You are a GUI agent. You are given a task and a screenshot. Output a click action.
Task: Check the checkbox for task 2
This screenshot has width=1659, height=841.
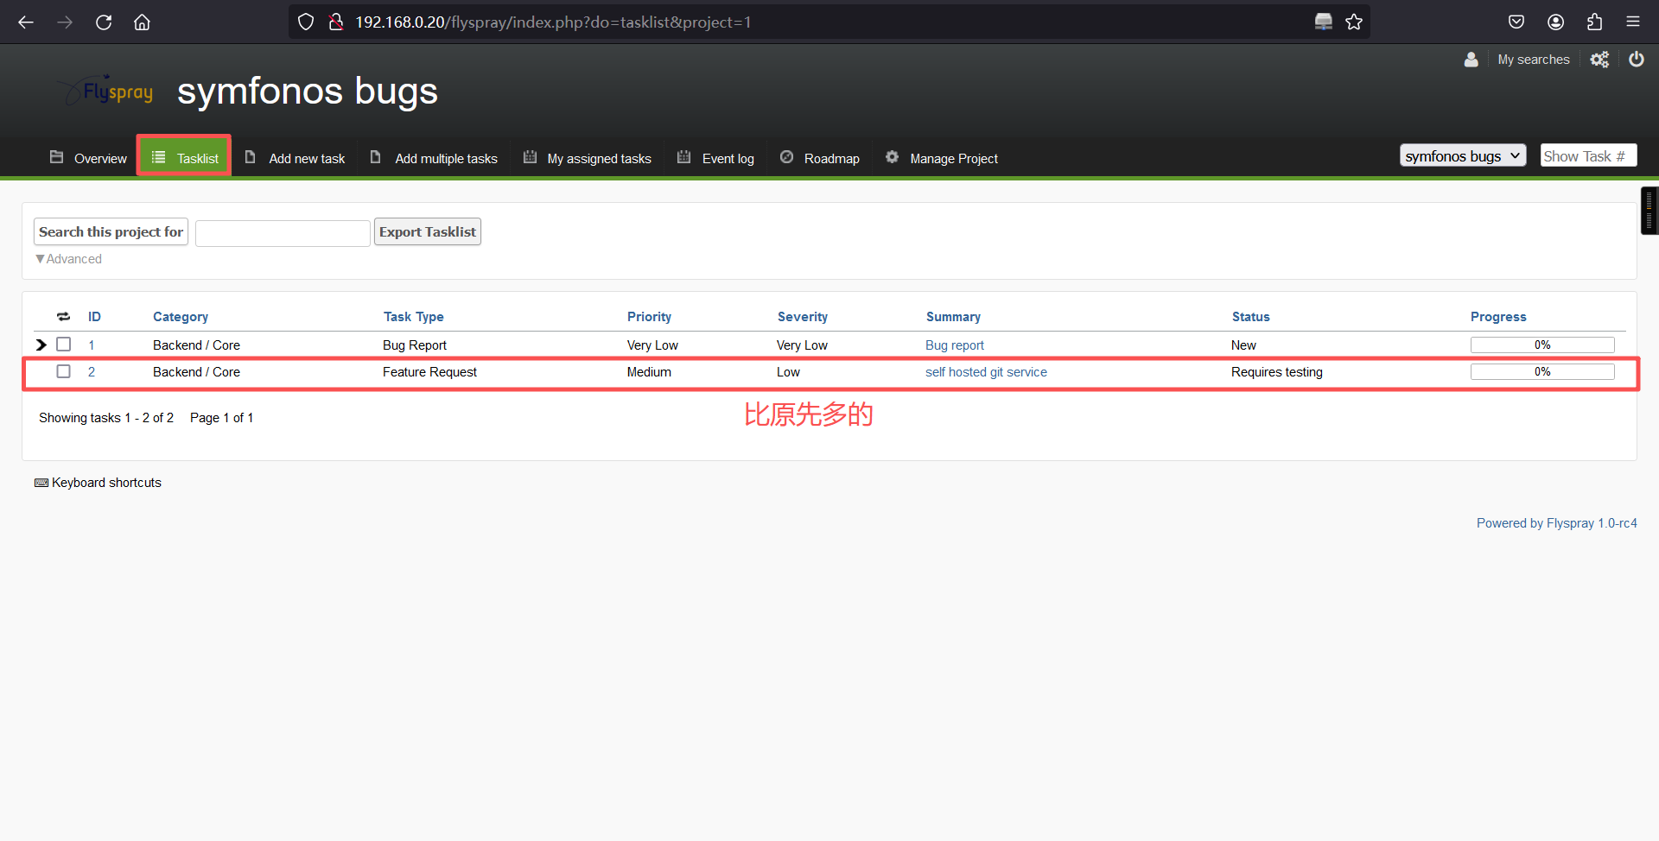click(63, 371)
